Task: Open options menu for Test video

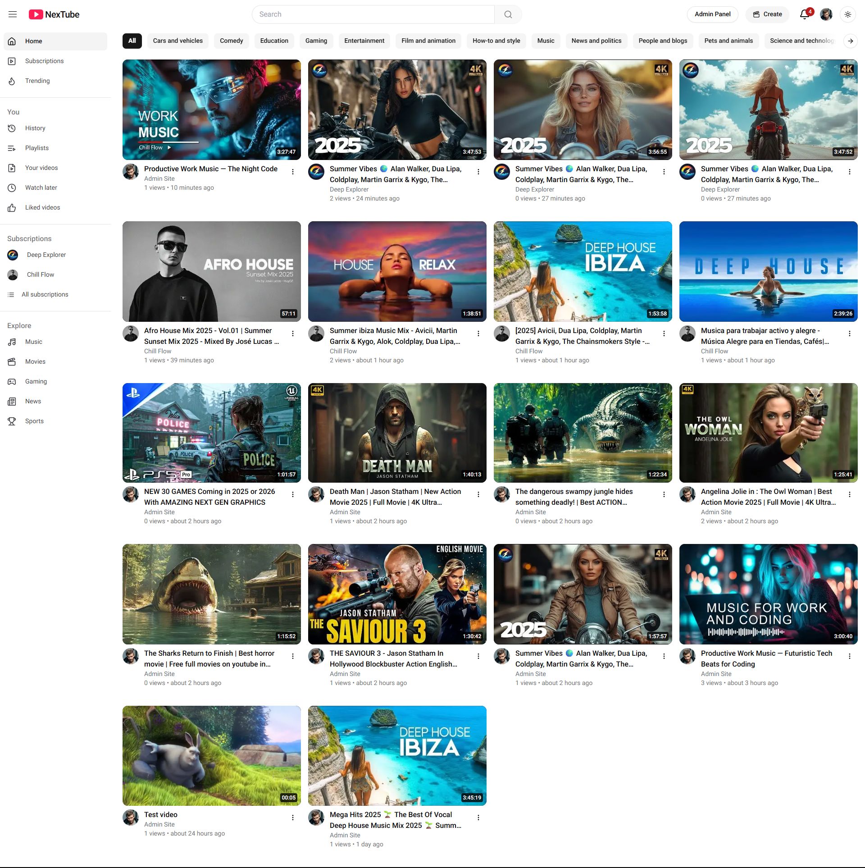Action: (293, 818)
